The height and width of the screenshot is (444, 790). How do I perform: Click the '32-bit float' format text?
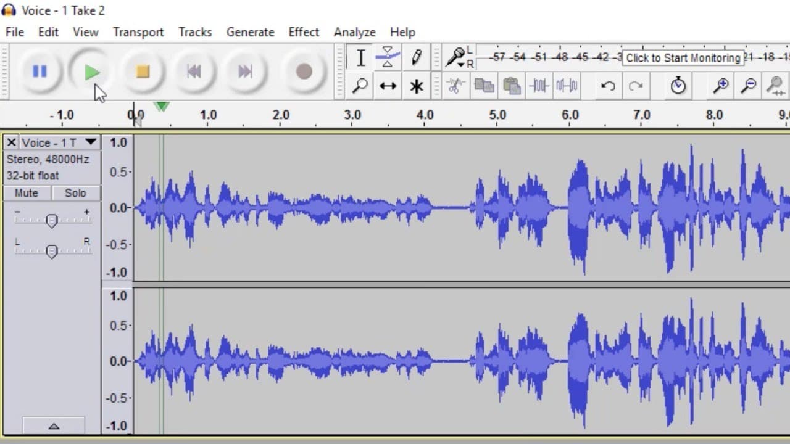33,176
